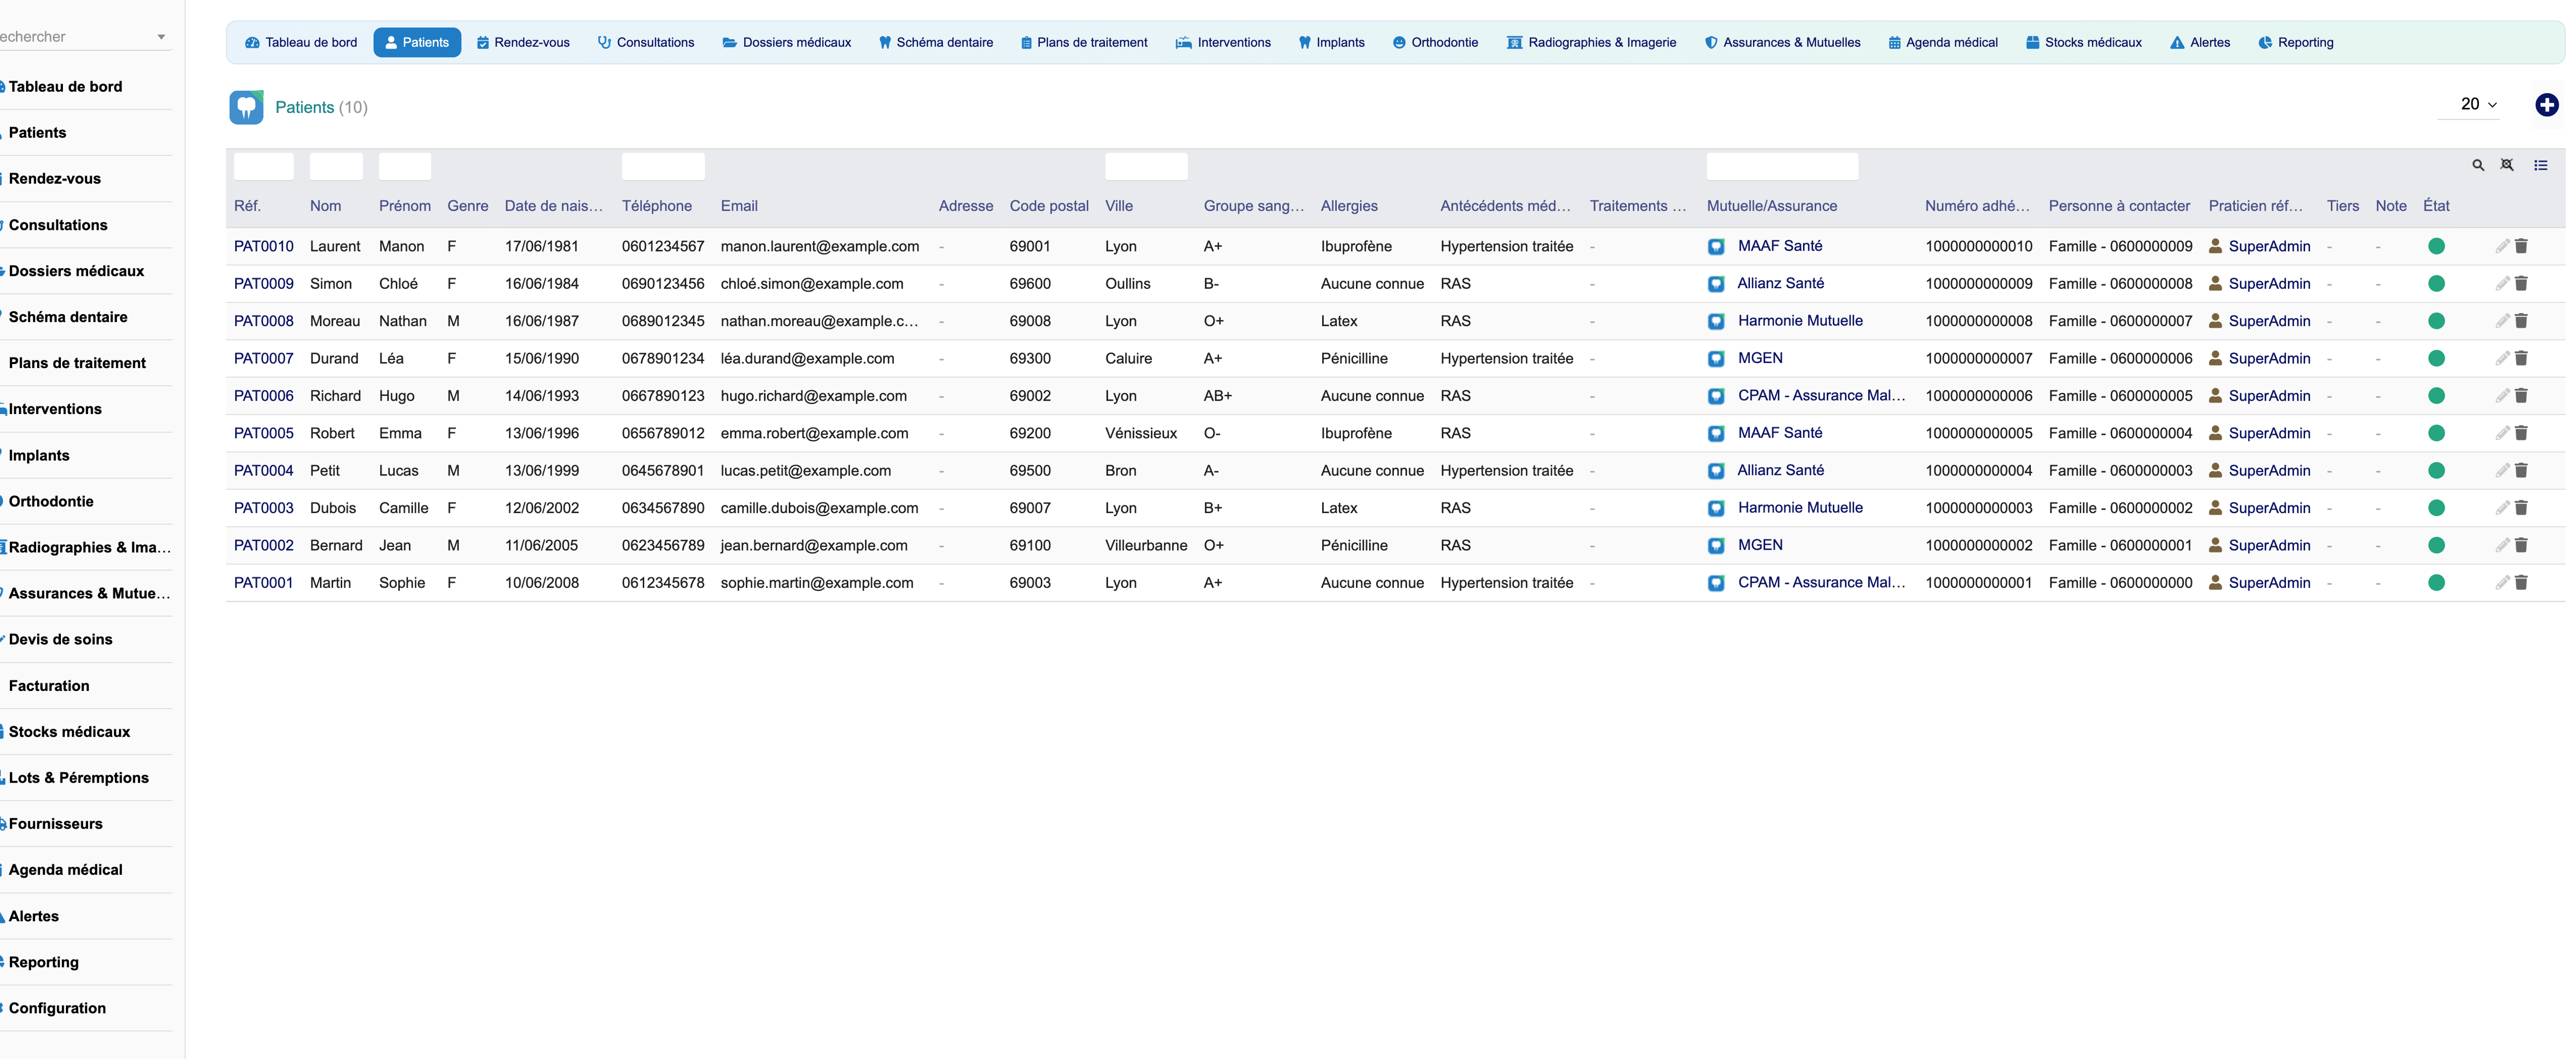Click the MGEN icon in PAT0007 row

click(x=1716, y=358)
